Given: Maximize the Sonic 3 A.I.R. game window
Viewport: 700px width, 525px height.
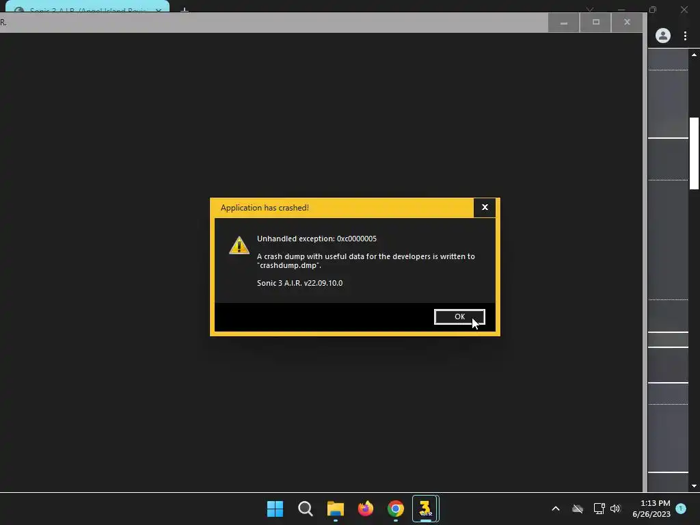Looking at the screenshot, I should coord(595,23).
